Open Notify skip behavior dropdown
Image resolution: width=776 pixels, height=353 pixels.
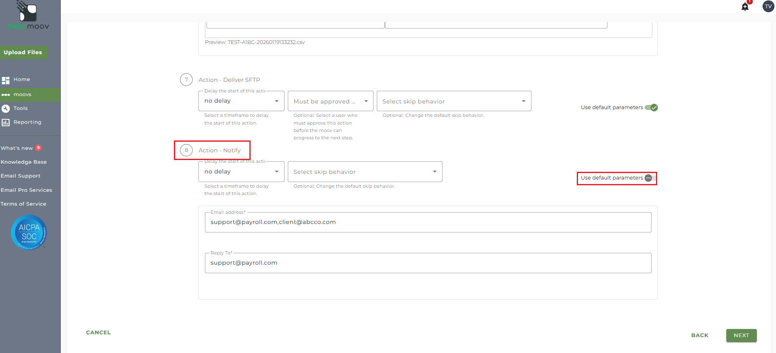(x=365, y=171)
